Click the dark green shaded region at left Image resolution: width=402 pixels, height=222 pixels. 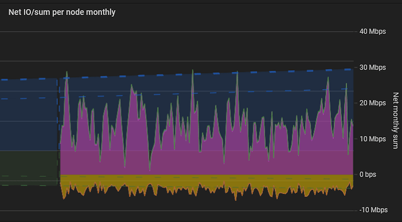tap(28, 168)
